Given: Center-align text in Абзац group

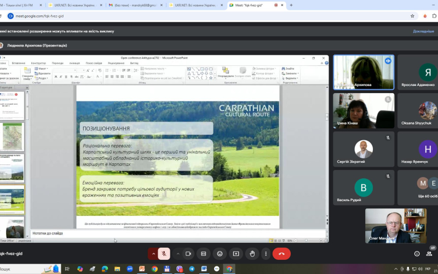Looking at the screenshot, I should (112, 77).
